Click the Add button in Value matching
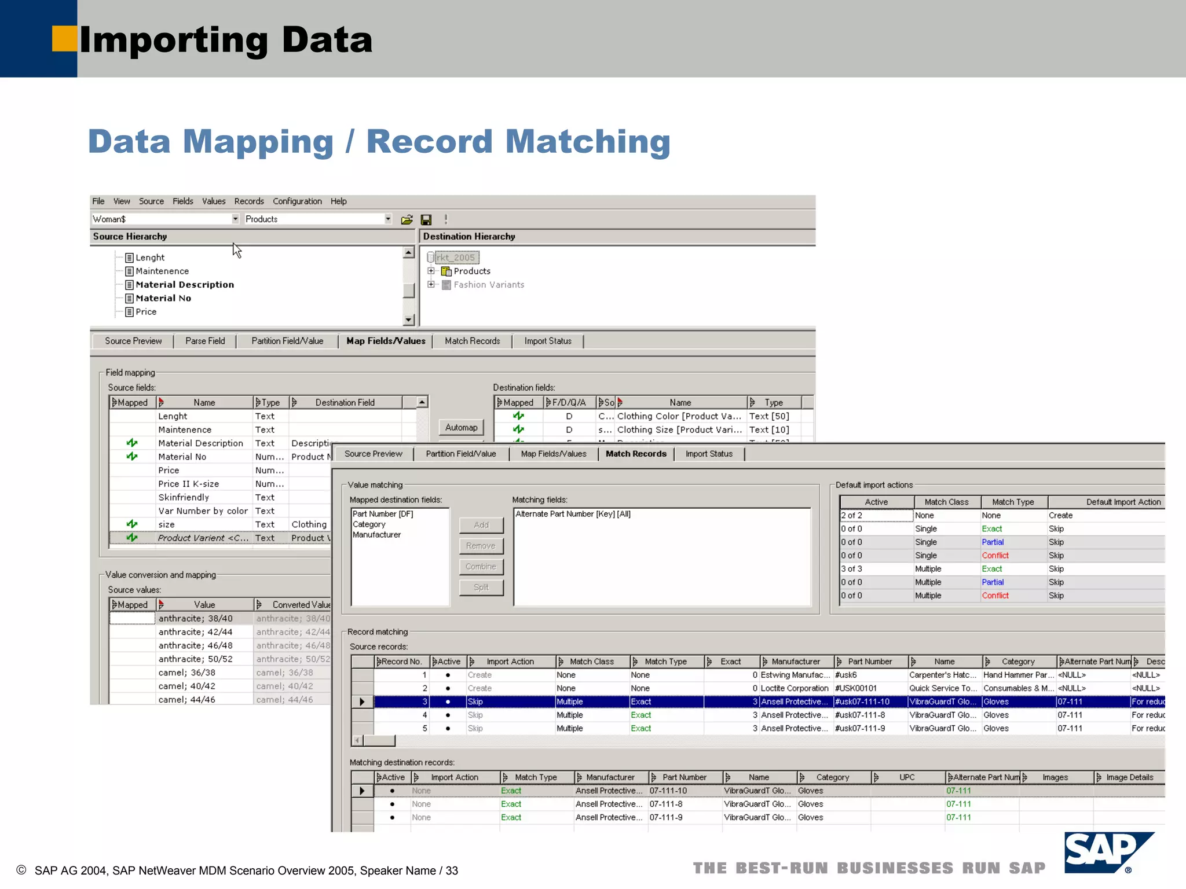This screenshot has width=1186, height=889. 481,525
